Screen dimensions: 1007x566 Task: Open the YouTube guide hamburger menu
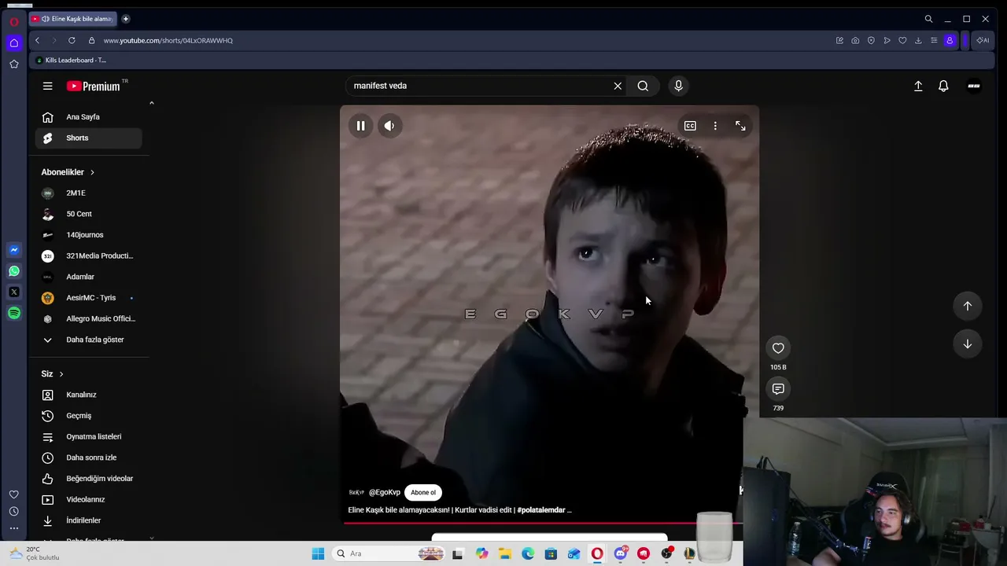click(48, 86)
